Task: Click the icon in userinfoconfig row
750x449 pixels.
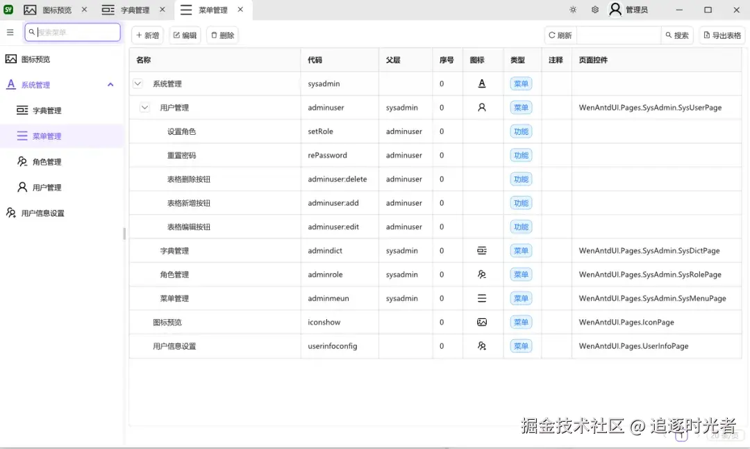Action: pos(482,345)
